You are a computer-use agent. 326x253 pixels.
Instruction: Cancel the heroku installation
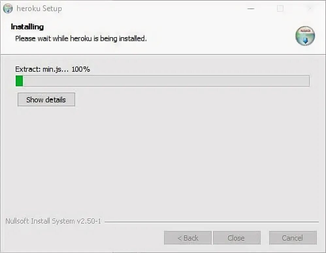(x=293, y=238)
